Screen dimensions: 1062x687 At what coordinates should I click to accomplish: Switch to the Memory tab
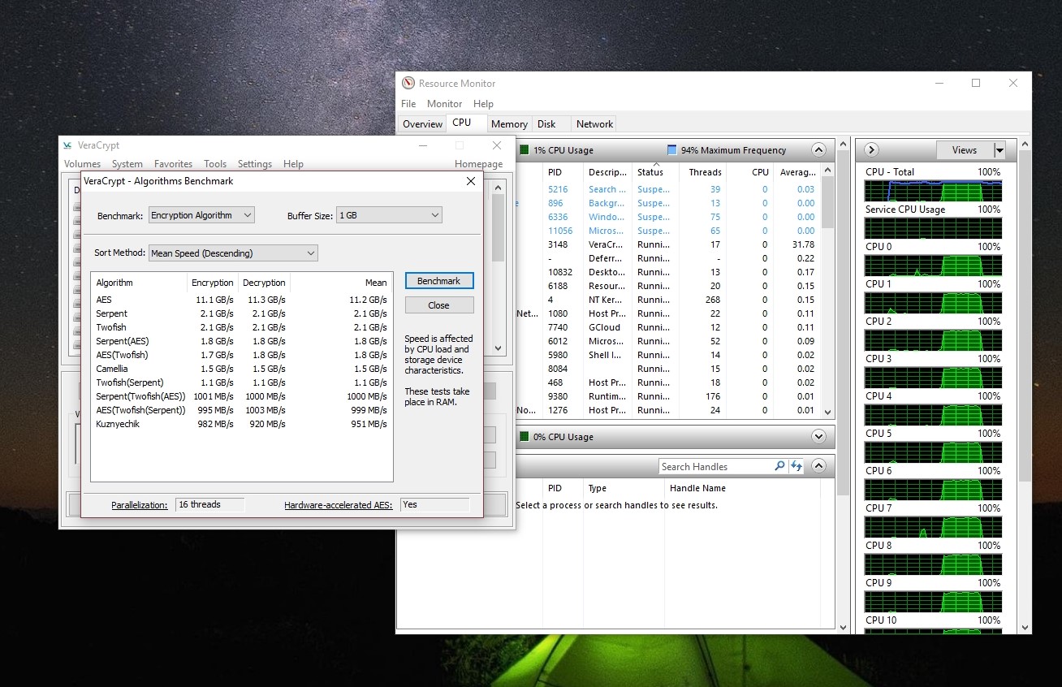tap(509, 124)
